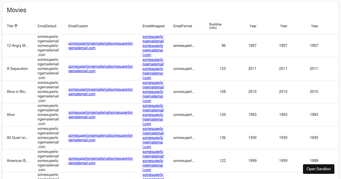Click the Open Sandbox button
The height and width of the screenshot is (179, 341).
coord(319,169)
